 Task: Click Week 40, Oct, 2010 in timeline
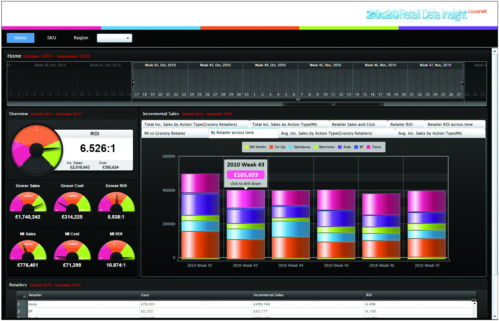pyautogui.click(x=50, y=65)
